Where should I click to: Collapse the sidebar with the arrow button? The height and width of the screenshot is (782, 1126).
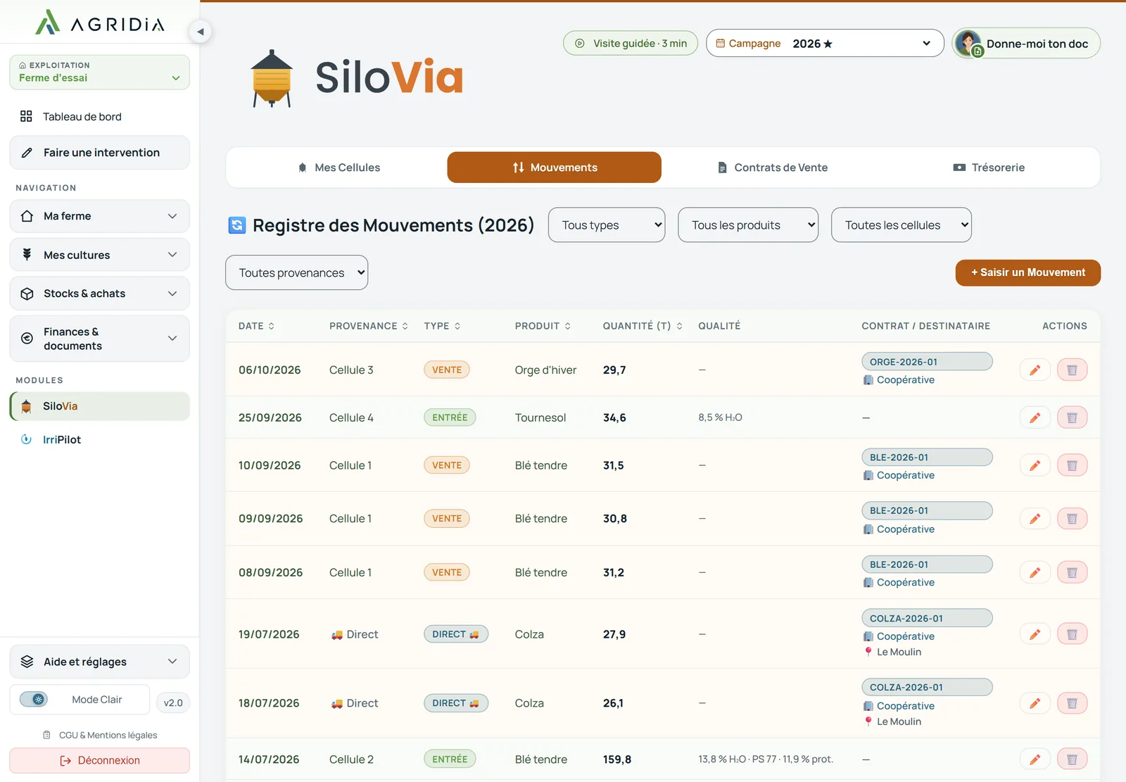[x=201, y=32]
